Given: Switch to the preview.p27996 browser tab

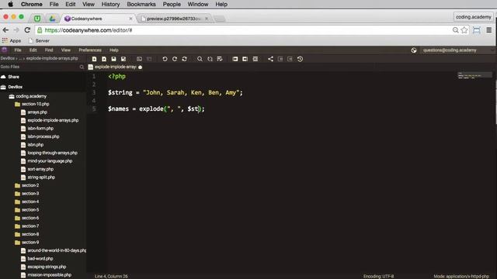Looking at the screenshot, I should pos(174,19).
